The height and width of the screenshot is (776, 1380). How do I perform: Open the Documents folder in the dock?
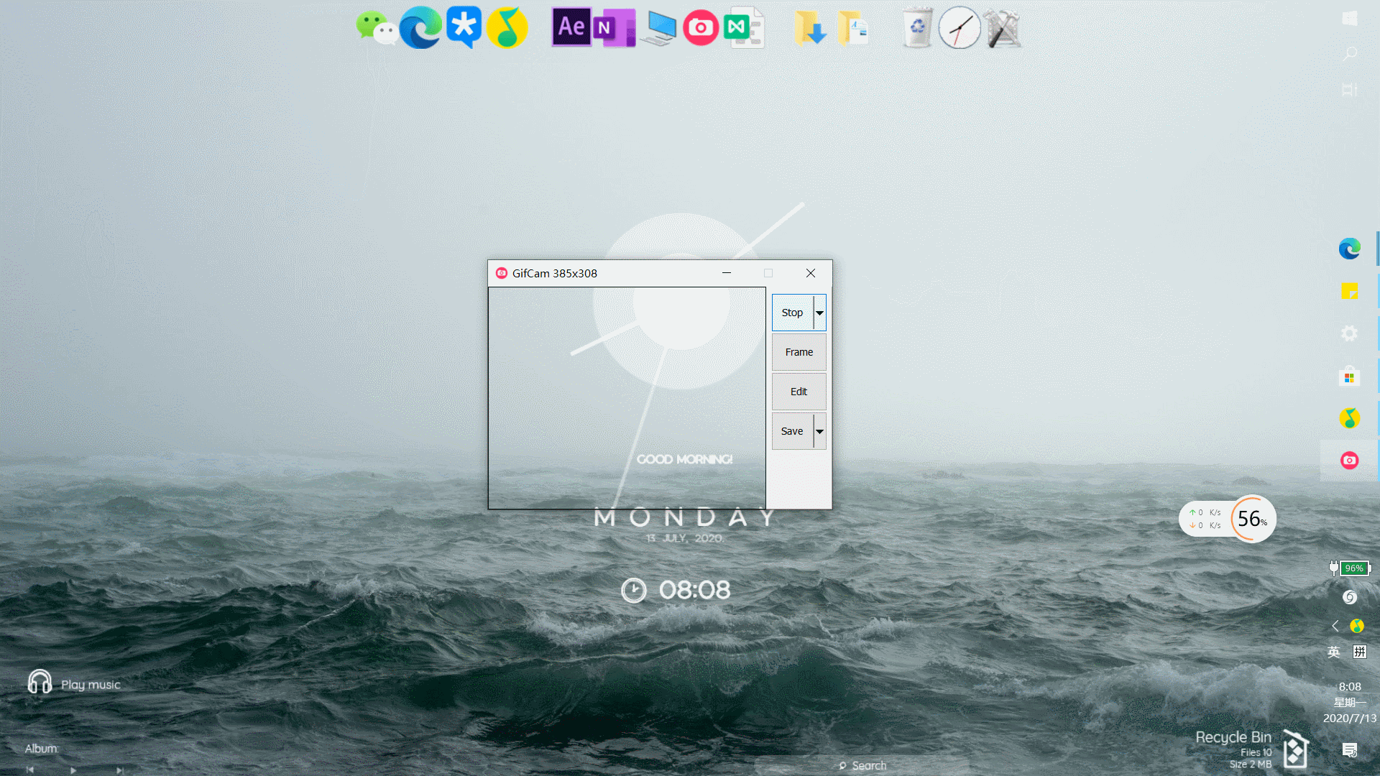click(x=853, y=29)
